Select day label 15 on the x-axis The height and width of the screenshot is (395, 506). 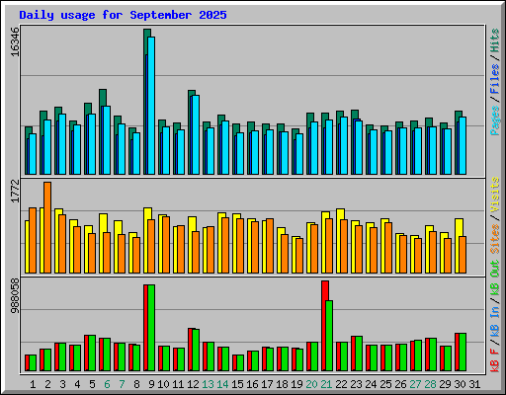pyautogui.click(x=237, y=384)
